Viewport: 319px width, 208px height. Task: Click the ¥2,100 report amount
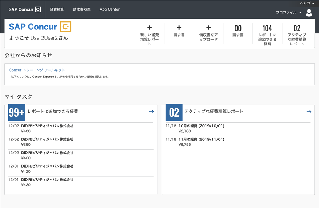[184, 131]
